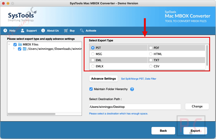This screenshot has width=216, height=139.
Task: Minimize the window with the yellow button
Action: tap(8, 3)
